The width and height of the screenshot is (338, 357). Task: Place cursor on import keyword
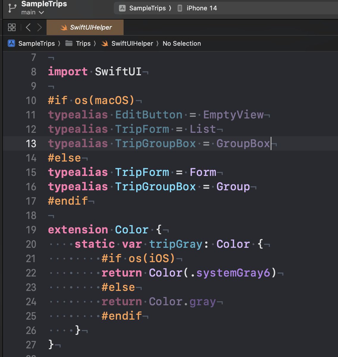click(68, 72)
